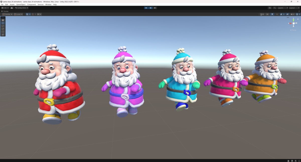Open the search magnifier in toolbar
Screen dimensions: 301x162
[x=275, y=8]
